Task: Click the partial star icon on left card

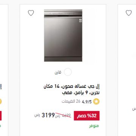Action: [x=1, y=102]
